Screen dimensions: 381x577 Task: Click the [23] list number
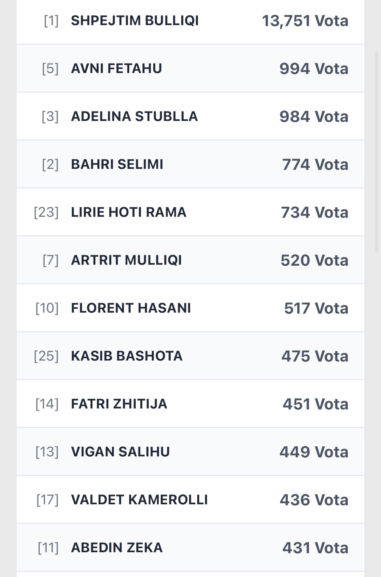[x=46, y=213]
